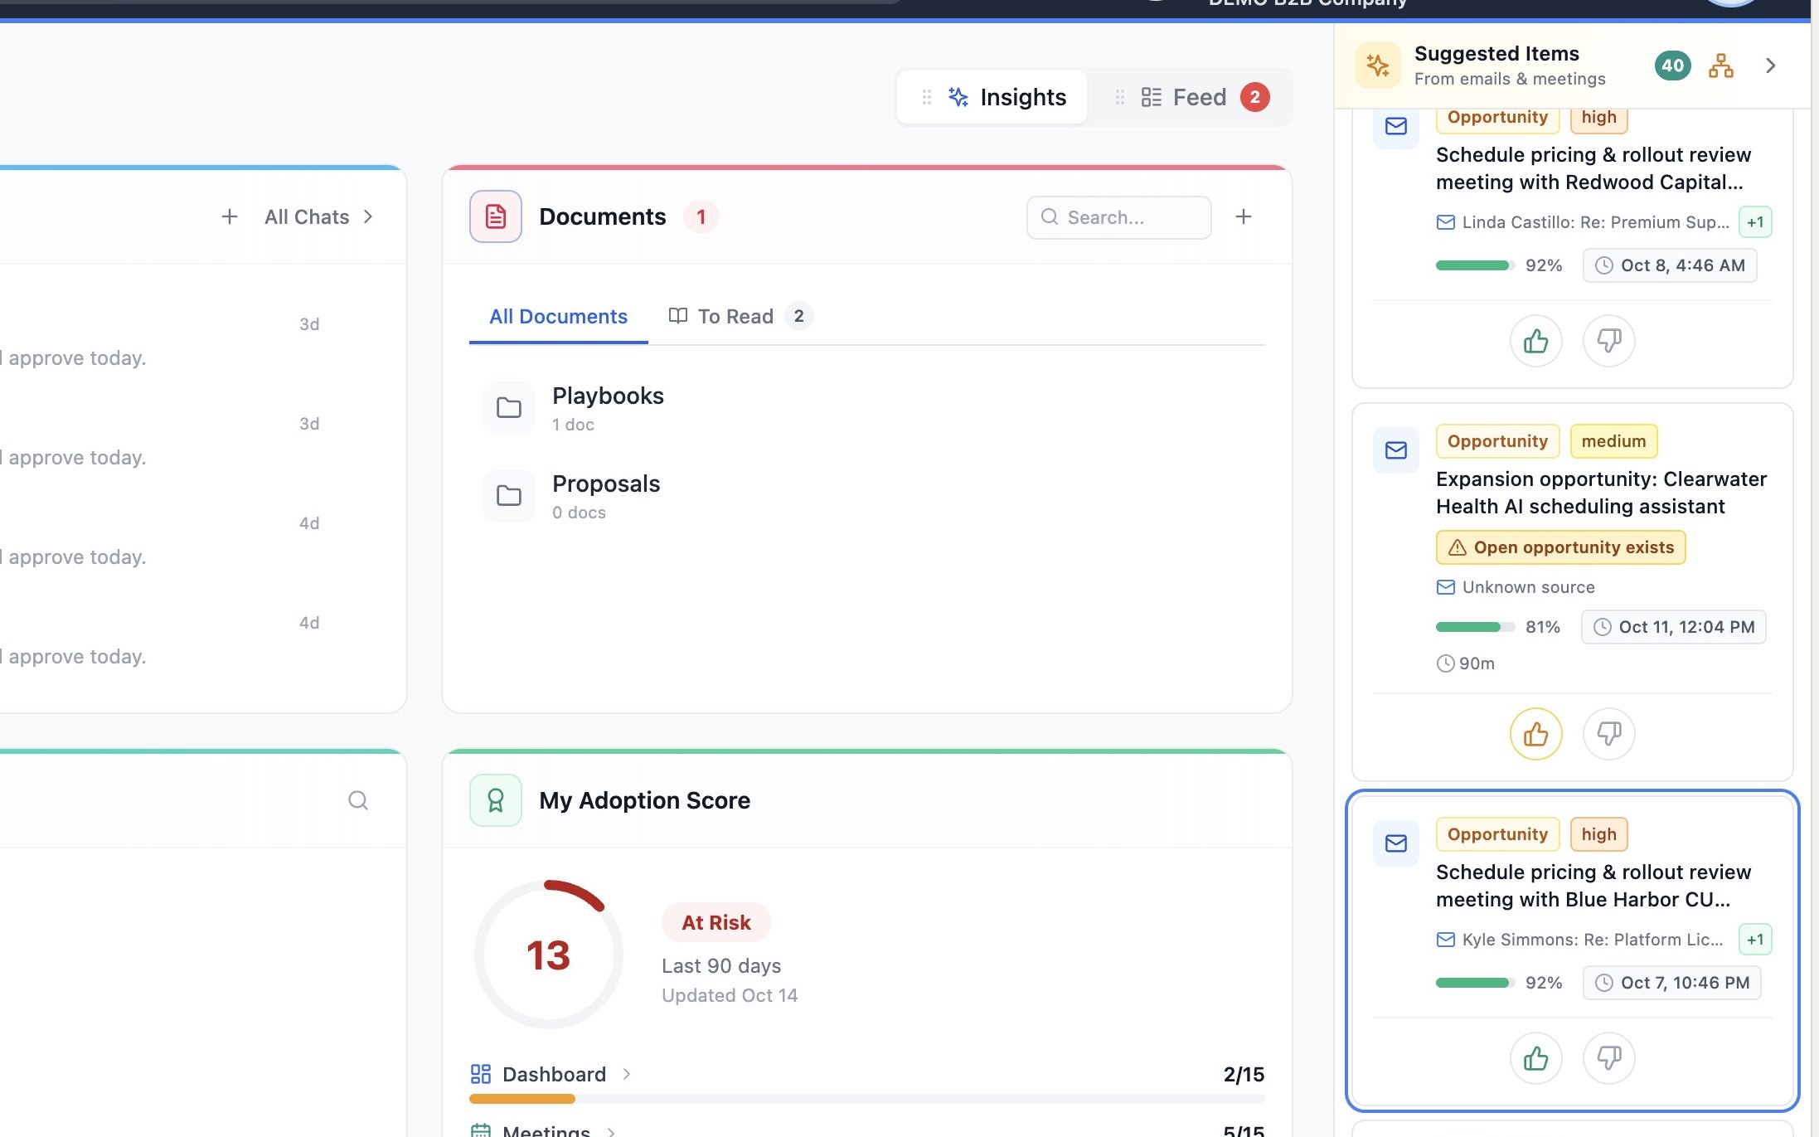Click the 40 suggested items count badge

tap(1672, 66)
